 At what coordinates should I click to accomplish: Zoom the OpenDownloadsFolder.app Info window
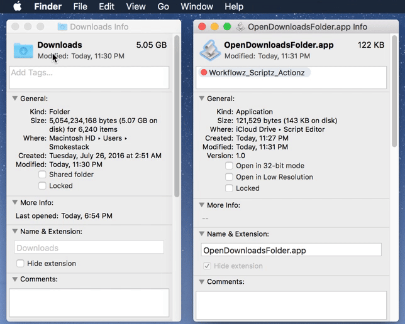227,26
